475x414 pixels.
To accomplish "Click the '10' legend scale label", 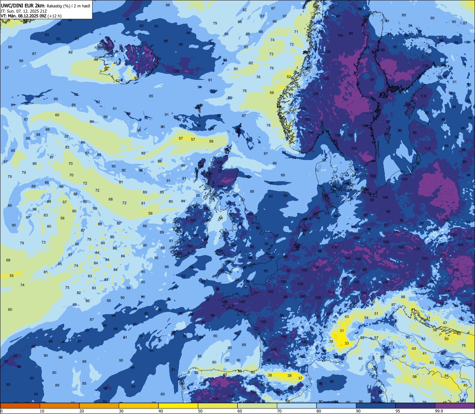I will 42,411.
